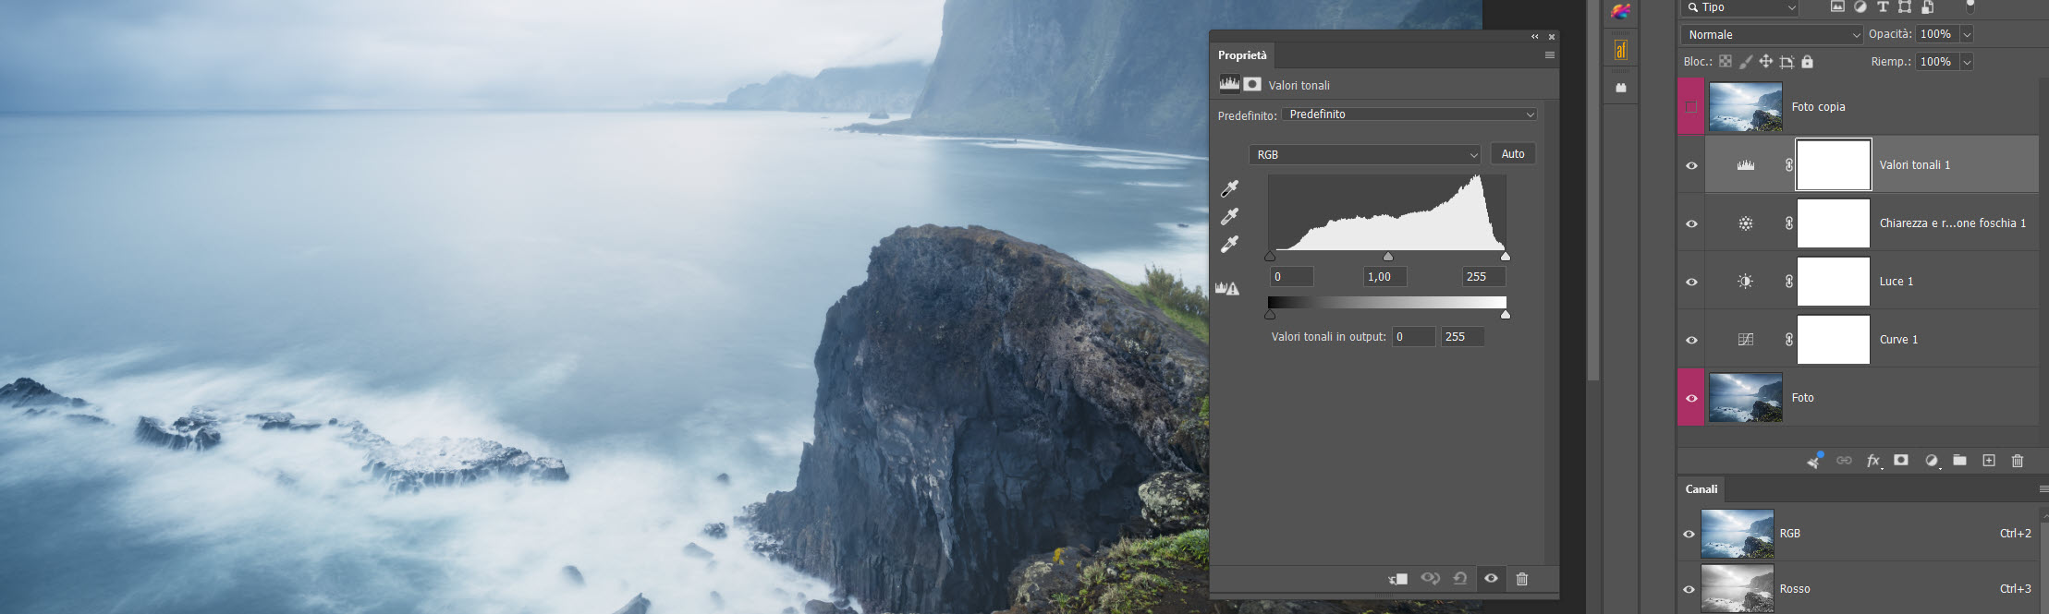The width and height of the screenshot is (2049, 614).
Task: Click the histogram recalculation warning icon
Action: coord(1227,288)
